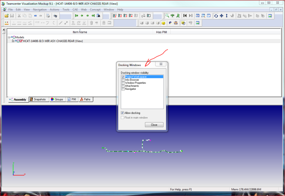The image size is (285, 196).
Task: Click the Sigma summation icon
Action: [x=73, y=23]
